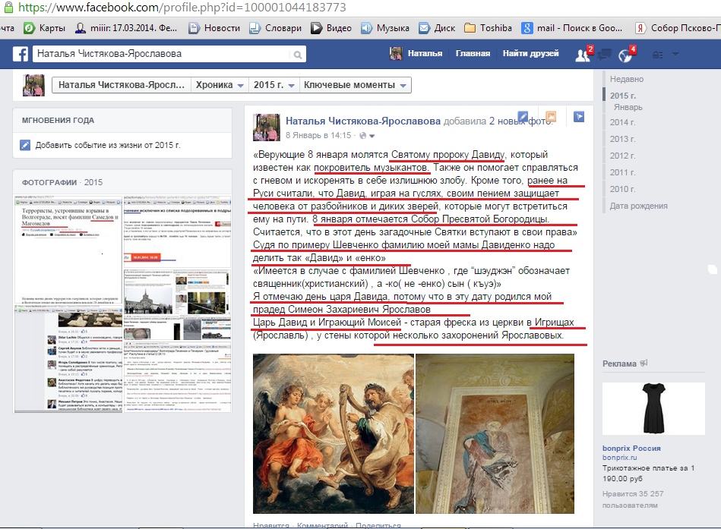Open the Словари bookmark
This screenshot has width=721, height=529.
tap(275, 28)
